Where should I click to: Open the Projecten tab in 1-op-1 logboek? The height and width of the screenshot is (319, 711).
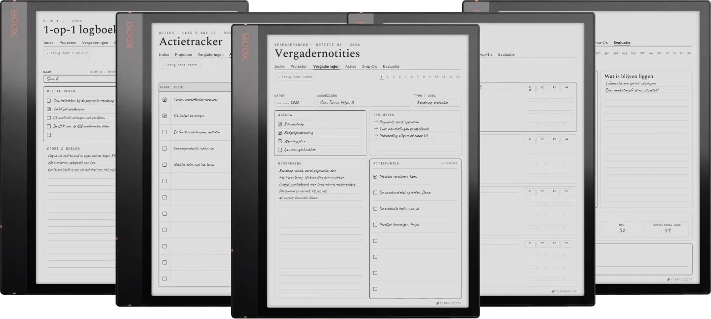click(68, 43)
